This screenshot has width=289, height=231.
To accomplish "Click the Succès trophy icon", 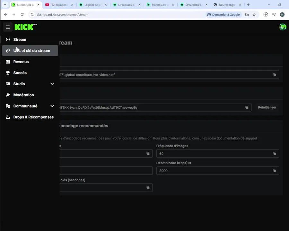I will 8,73.
